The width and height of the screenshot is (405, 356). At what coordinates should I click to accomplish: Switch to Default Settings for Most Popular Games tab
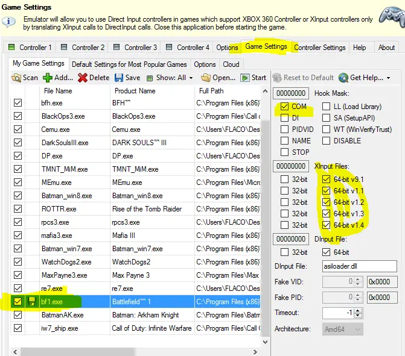pyautogui.click(x=129, y=64)
